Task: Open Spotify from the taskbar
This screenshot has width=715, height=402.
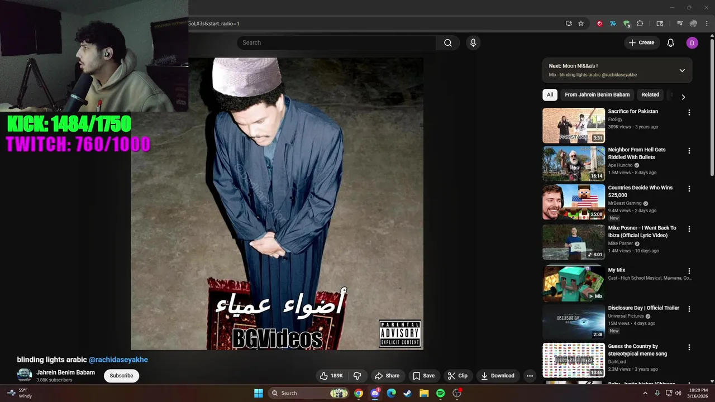Action: pos(440,393)
